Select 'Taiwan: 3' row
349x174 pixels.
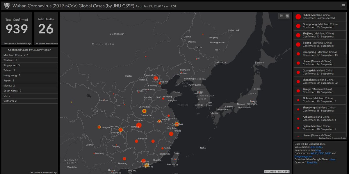[30, 70]
